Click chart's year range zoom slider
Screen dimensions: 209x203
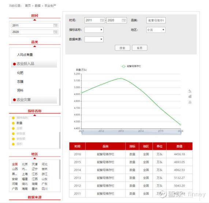coord(131,132)
